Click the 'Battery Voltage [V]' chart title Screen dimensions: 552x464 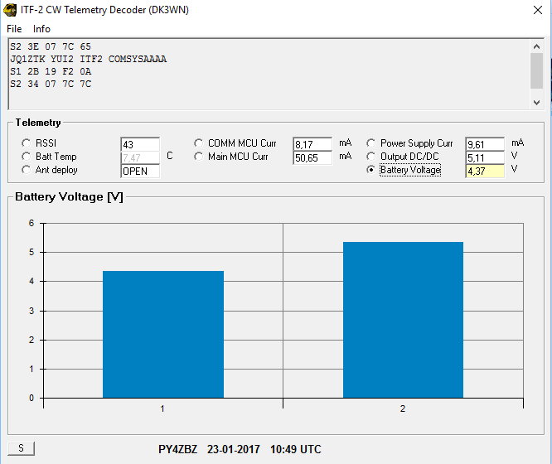pyautogui.click(x=69, y=197)
